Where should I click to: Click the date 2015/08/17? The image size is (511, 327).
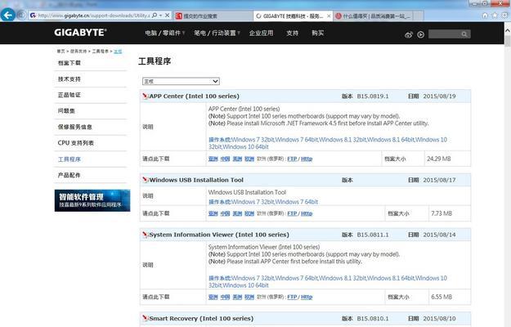click(x=439, y=180)
